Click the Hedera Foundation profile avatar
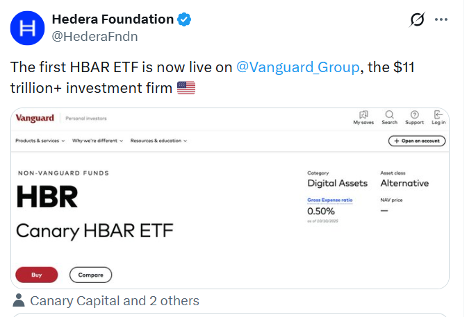The image size is (476, 317). point(28,28)
